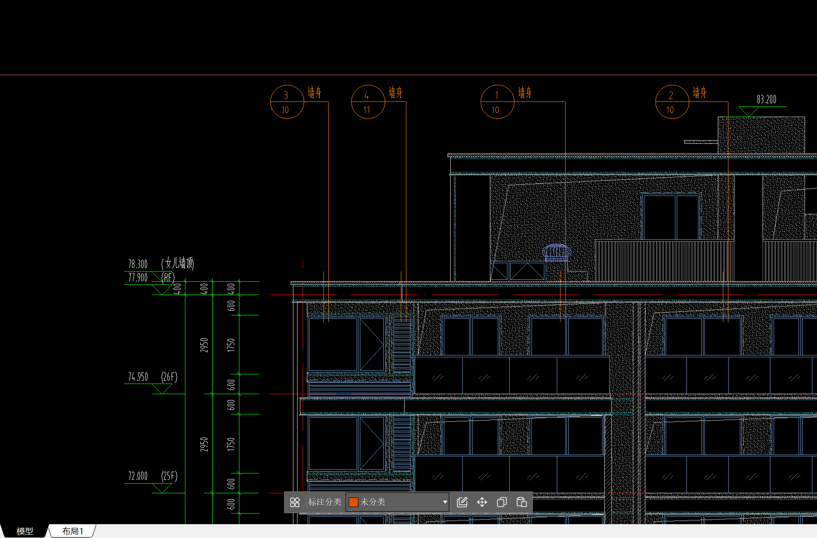The image size is (817, 538).
Task: Click the (25F) floor label
Action: pos(169,476)
